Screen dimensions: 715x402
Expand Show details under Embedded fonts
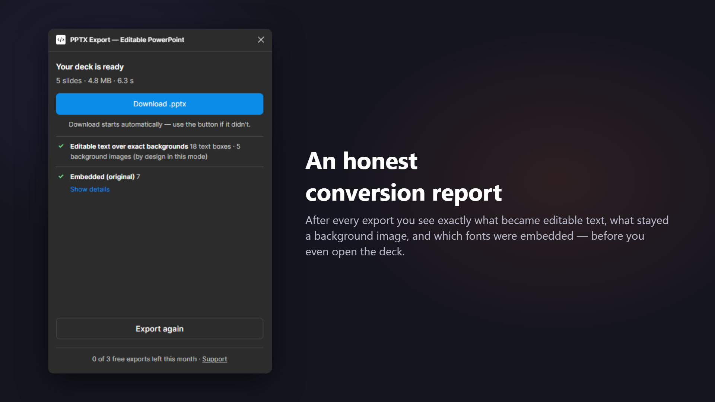(90, 189)
